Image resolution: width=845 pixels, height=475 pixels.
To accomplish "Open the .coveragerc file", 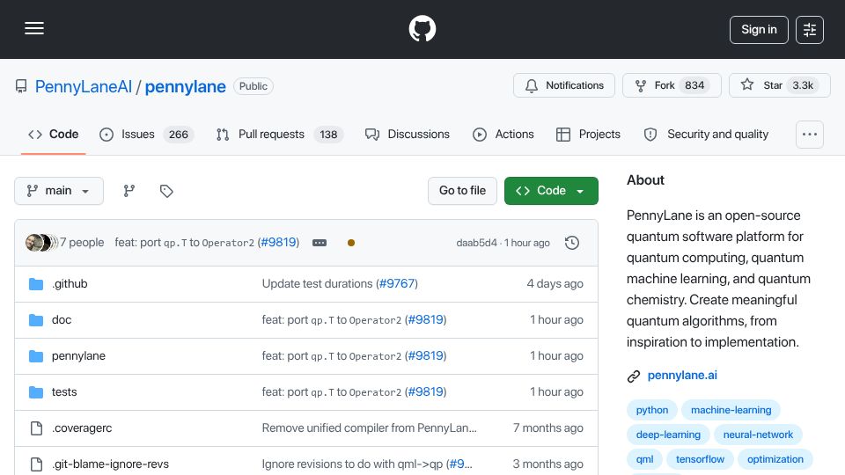I will pos(82,428).
